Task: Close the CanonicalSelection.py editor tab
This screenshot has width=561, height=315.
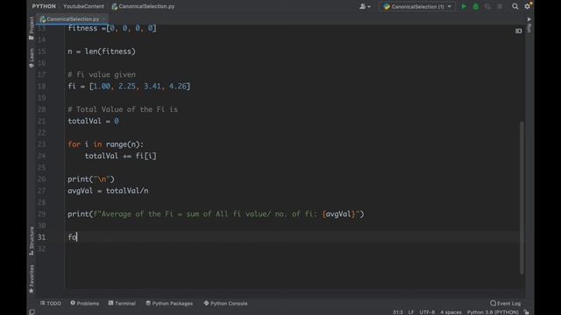Action: pyautogui.click(x=104, y=19)
